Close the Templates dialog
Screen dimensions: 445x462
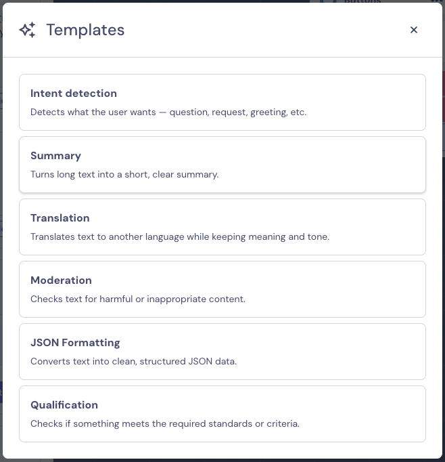tap(414, 30)
